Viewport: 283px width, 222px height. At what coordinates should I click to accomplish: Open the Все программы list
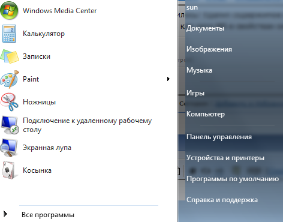[x=48, y=215]
